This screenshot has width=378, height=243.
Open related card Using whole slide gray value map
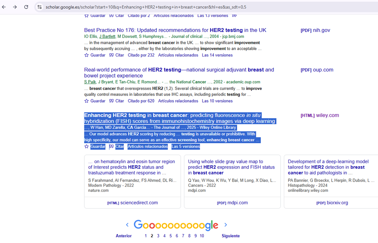coord(231,167)
